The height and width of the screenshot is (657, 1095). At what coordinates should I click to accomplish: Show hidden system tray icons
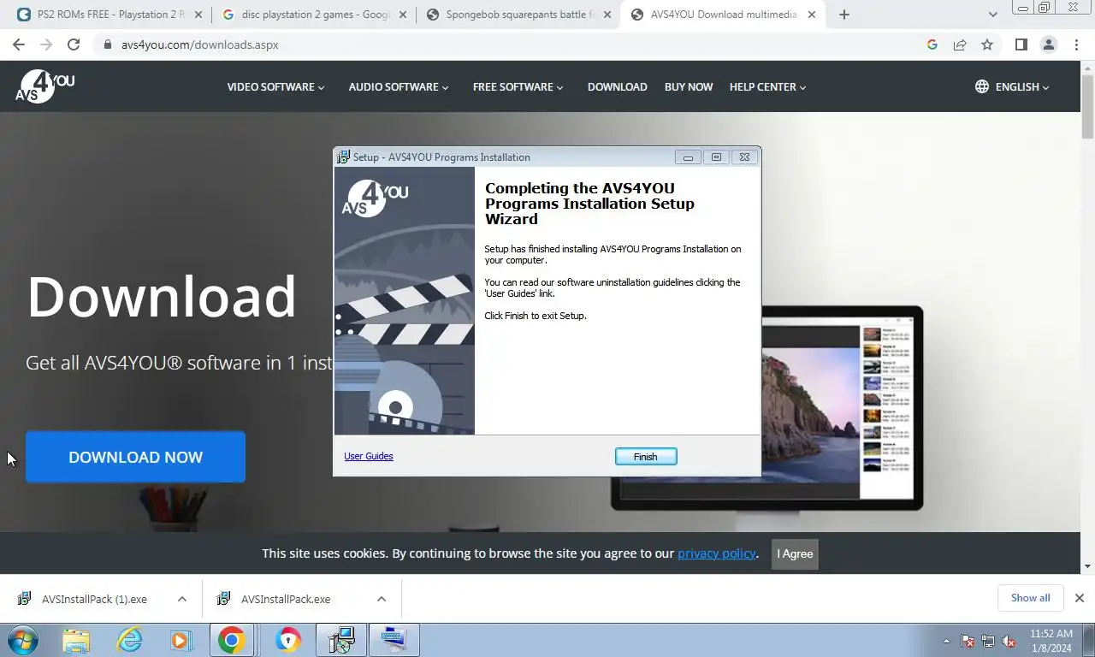tap(946, 641)
